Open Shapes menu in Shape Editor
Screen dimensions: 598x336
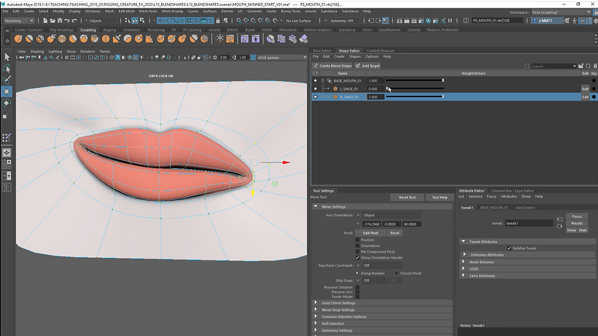[354, 56]
